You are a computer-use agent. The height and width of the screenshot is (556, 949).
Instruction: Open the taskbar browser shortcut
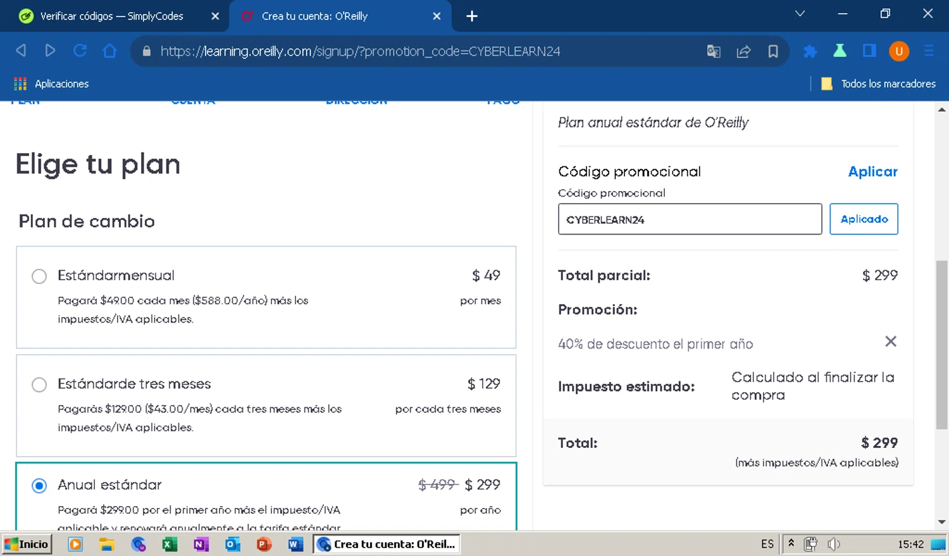139,544
